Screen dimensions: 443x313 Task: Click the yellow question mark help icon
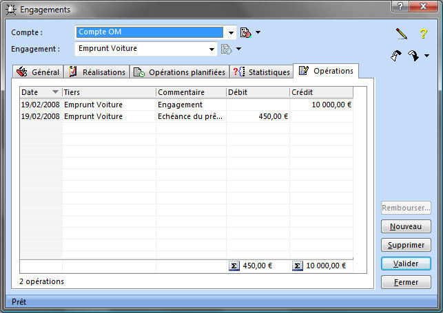[424, 33]
